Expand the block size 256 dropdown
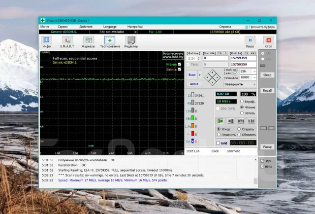The image size is (315, 214). 254,71
